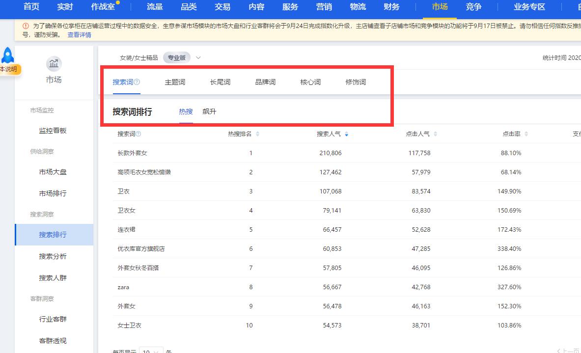Sort by the 点击率 column sort arrow
The width and height of the screenshot is (581, 353).
point(526,133)
